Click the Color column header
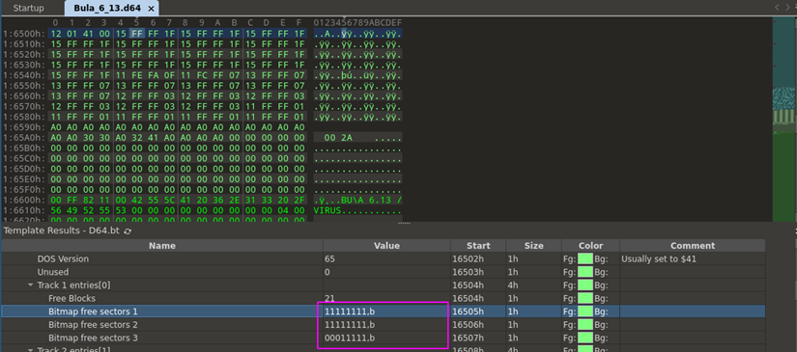797x352 pixels. click(590, 246)
